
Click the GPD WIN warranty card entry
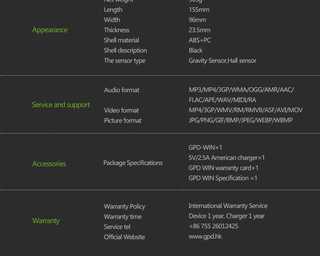tap(223, 168)
